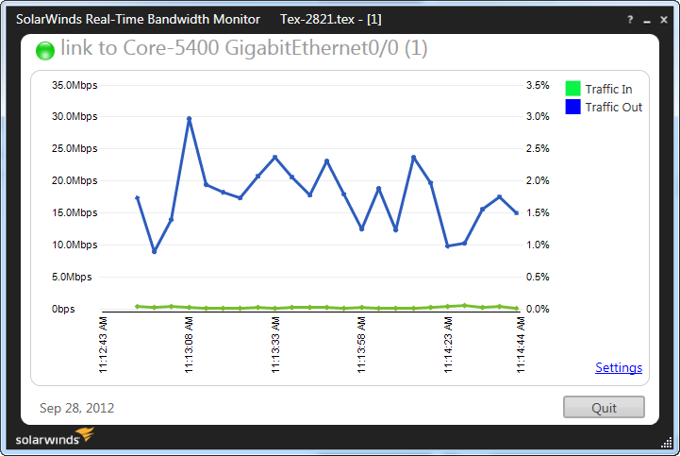Click the blue Traffic Out legend swatch
The width and height of the screenshot is (680, 456).
point(572,107)
